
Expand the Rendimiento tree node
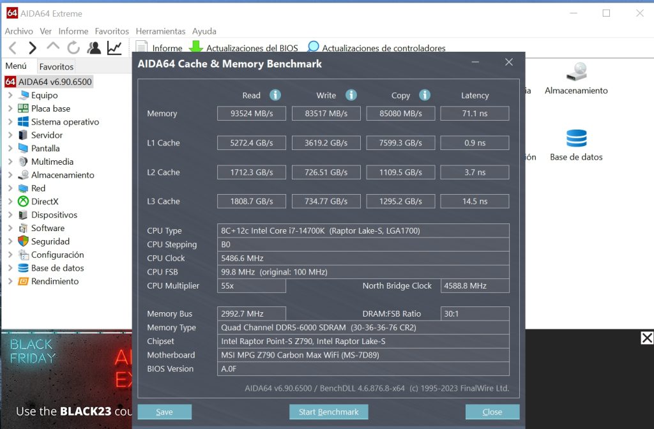(x=10, y=282)
